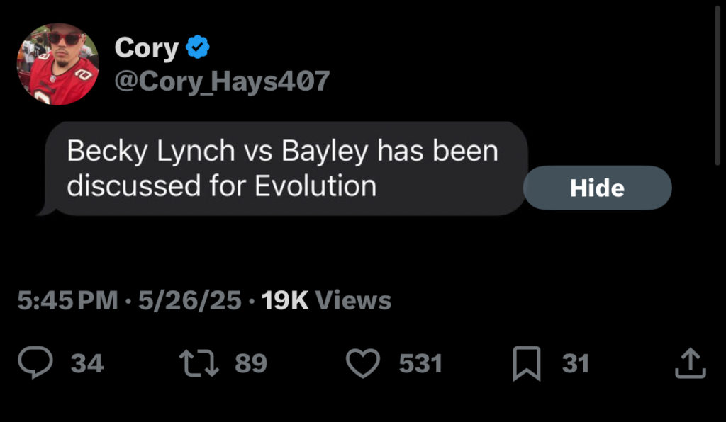Image resolution: width=726 pixels, height=422 pixels.
Task: Open the 89 reposts count
Action: [251, 364]
